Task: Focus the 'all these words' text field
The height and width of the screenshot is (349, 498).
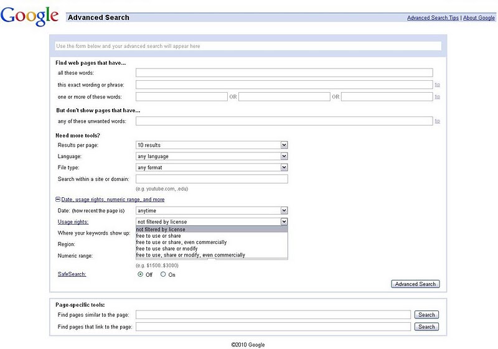Action: (284, 73)
